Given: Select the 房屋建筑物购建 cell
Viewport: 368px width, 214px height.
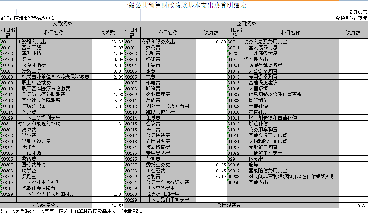Looking at the screenshot, I should pyautogui.click(x=291, y=65).
